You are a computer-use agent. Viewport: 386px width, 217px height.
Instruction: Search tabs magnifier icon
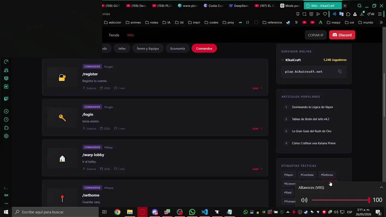(x=359, y=6)
